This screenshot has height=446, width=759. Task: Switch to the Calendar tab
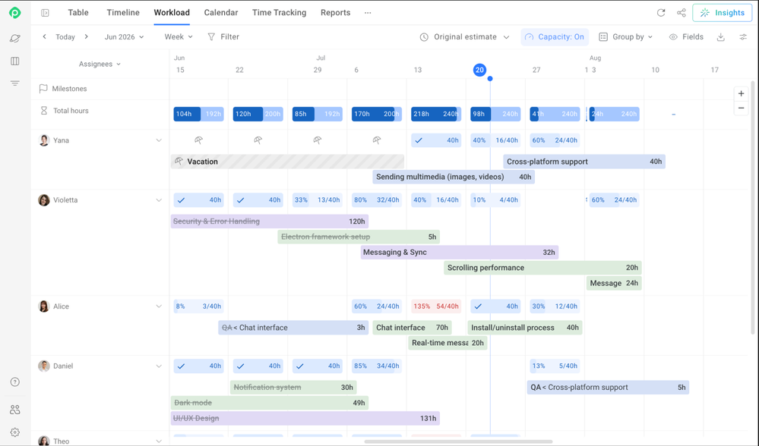[x=221, y=13]
